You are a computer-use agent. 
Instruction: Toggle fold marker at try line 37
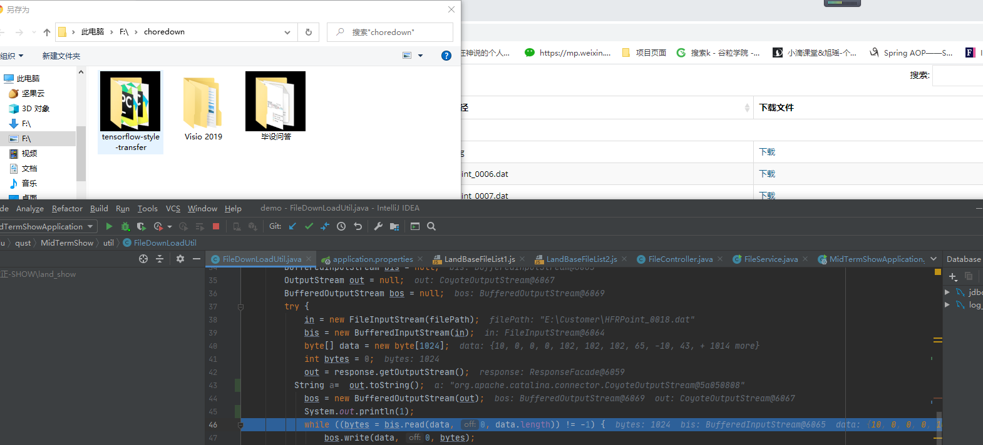pos(240,307)
